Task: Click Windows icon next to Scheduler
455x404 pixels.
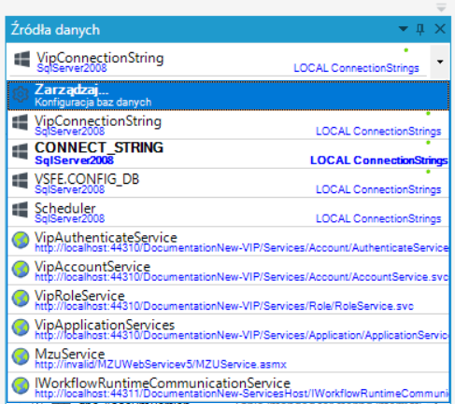Action: [20, 210]
